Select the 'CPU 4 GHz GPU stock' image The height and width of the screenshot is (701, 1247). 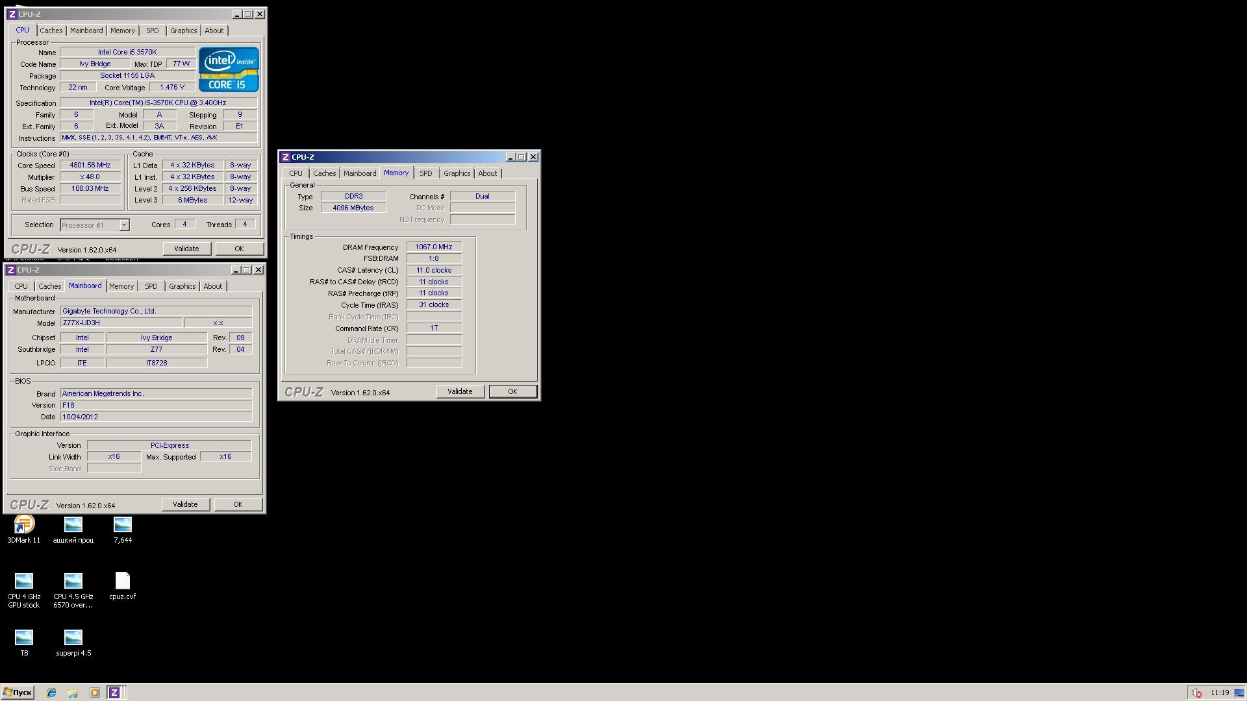pos(24,589)
